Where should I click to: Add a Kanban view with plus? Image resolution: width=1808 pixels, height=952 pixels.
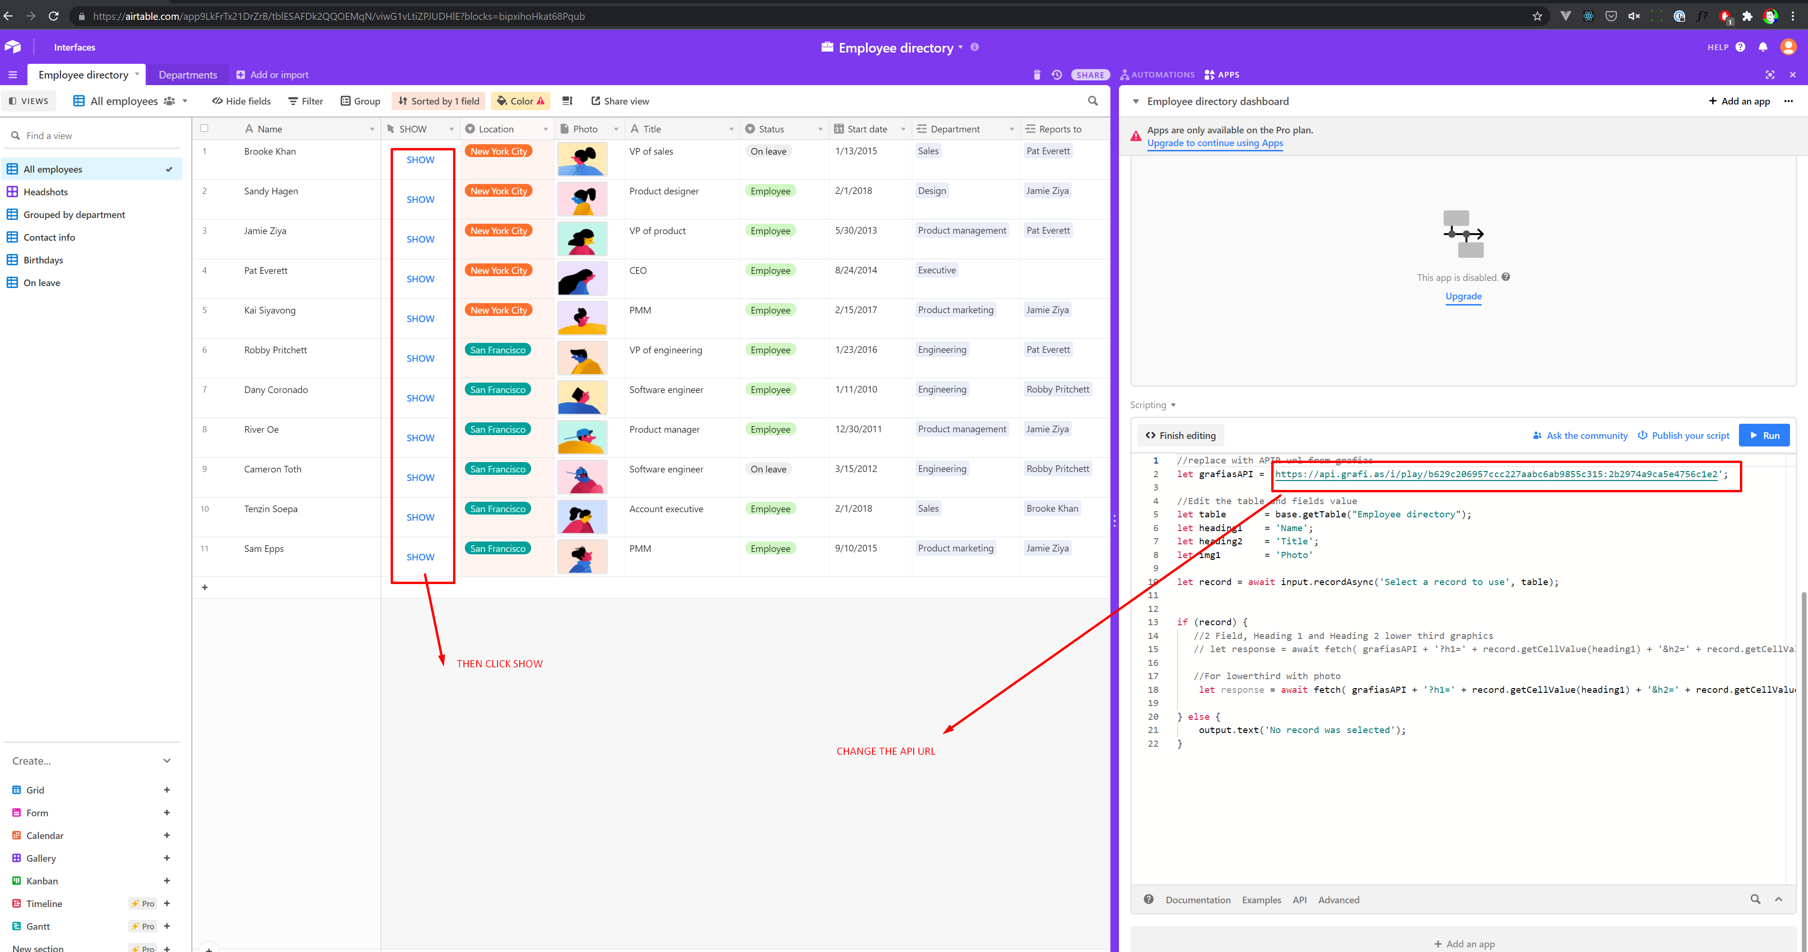point(166,881)
